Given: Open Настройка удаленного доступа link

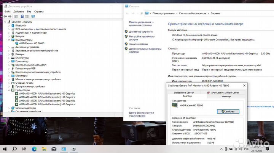Looking at the screenshot, I should point(142,38).
